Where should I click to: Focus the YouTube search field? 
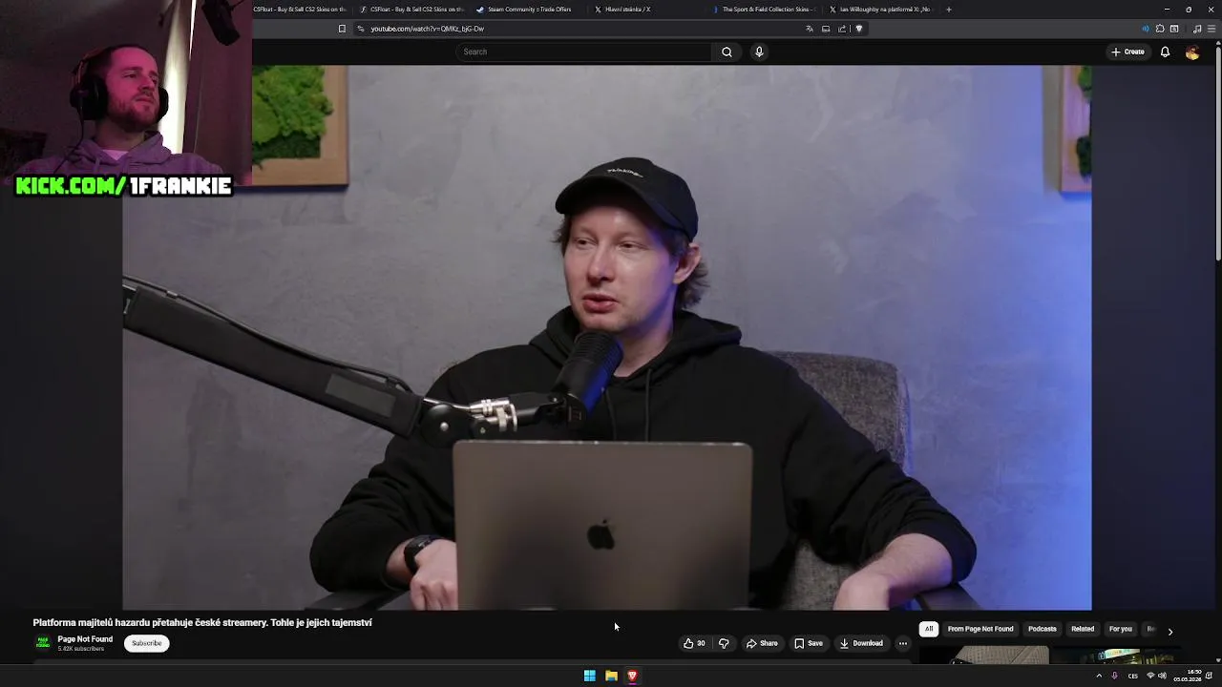point(583,52)
